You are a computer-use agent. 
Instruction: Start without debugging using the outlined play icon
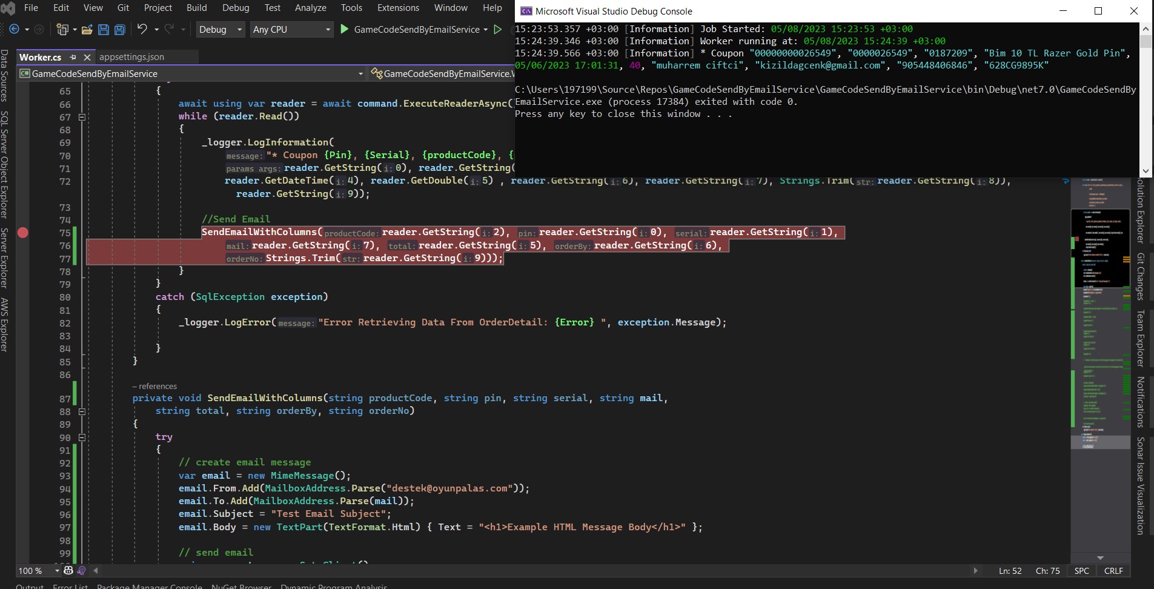(498, 29)
